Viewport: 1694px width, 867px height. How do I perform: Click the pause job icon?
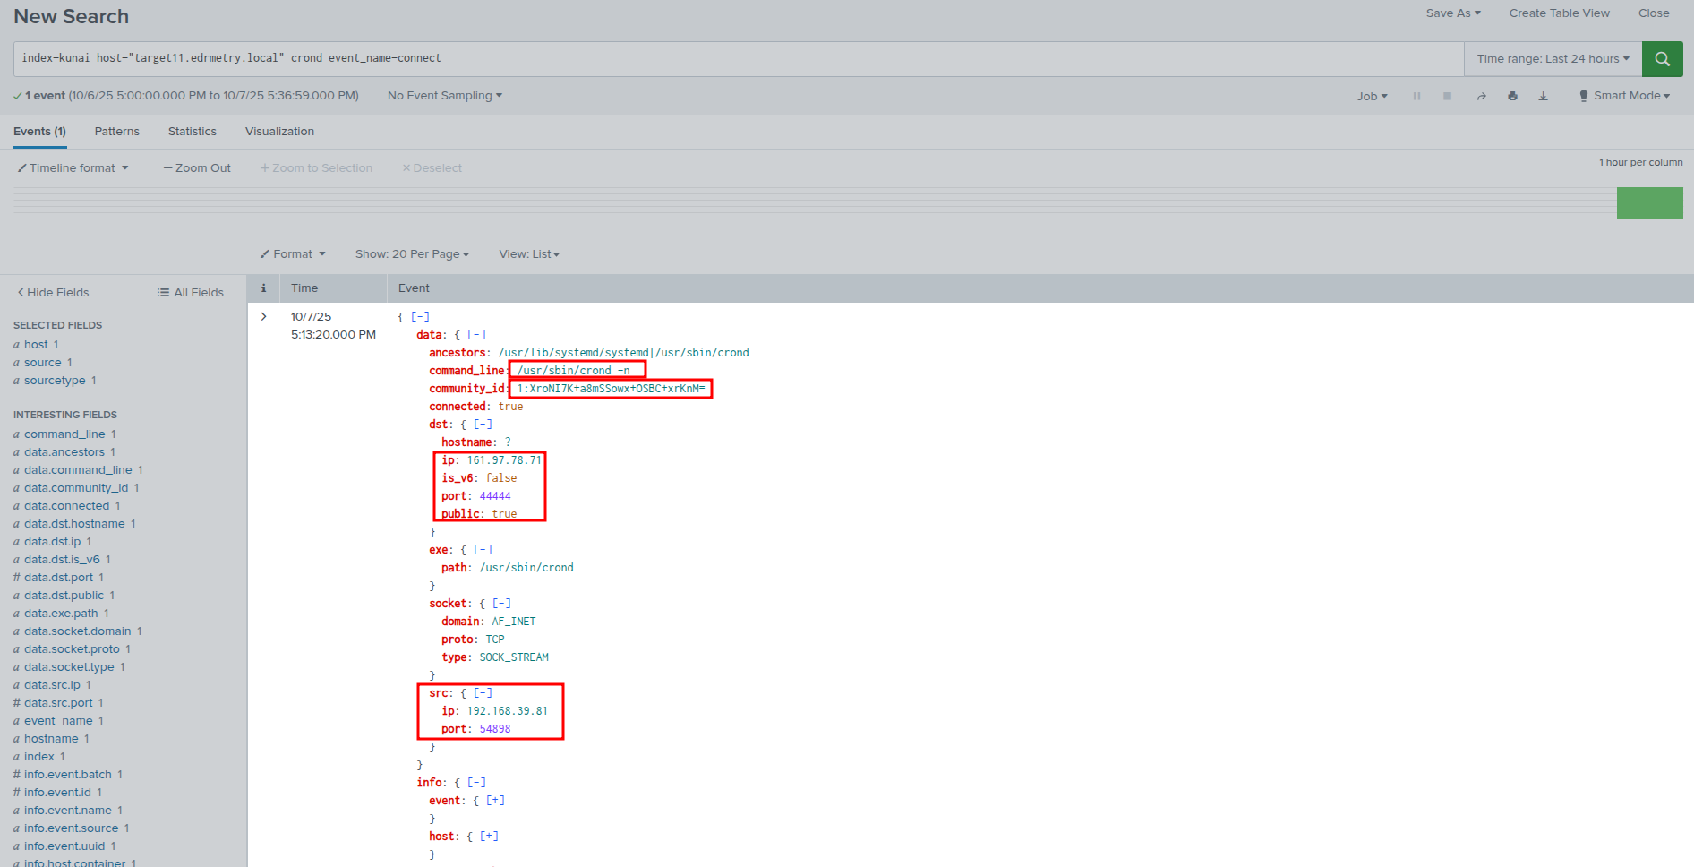(1416, 96)
